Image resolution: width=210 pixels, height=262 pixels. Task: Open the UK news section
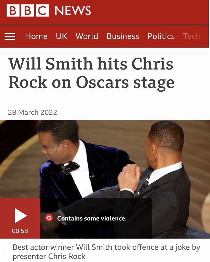61,36
